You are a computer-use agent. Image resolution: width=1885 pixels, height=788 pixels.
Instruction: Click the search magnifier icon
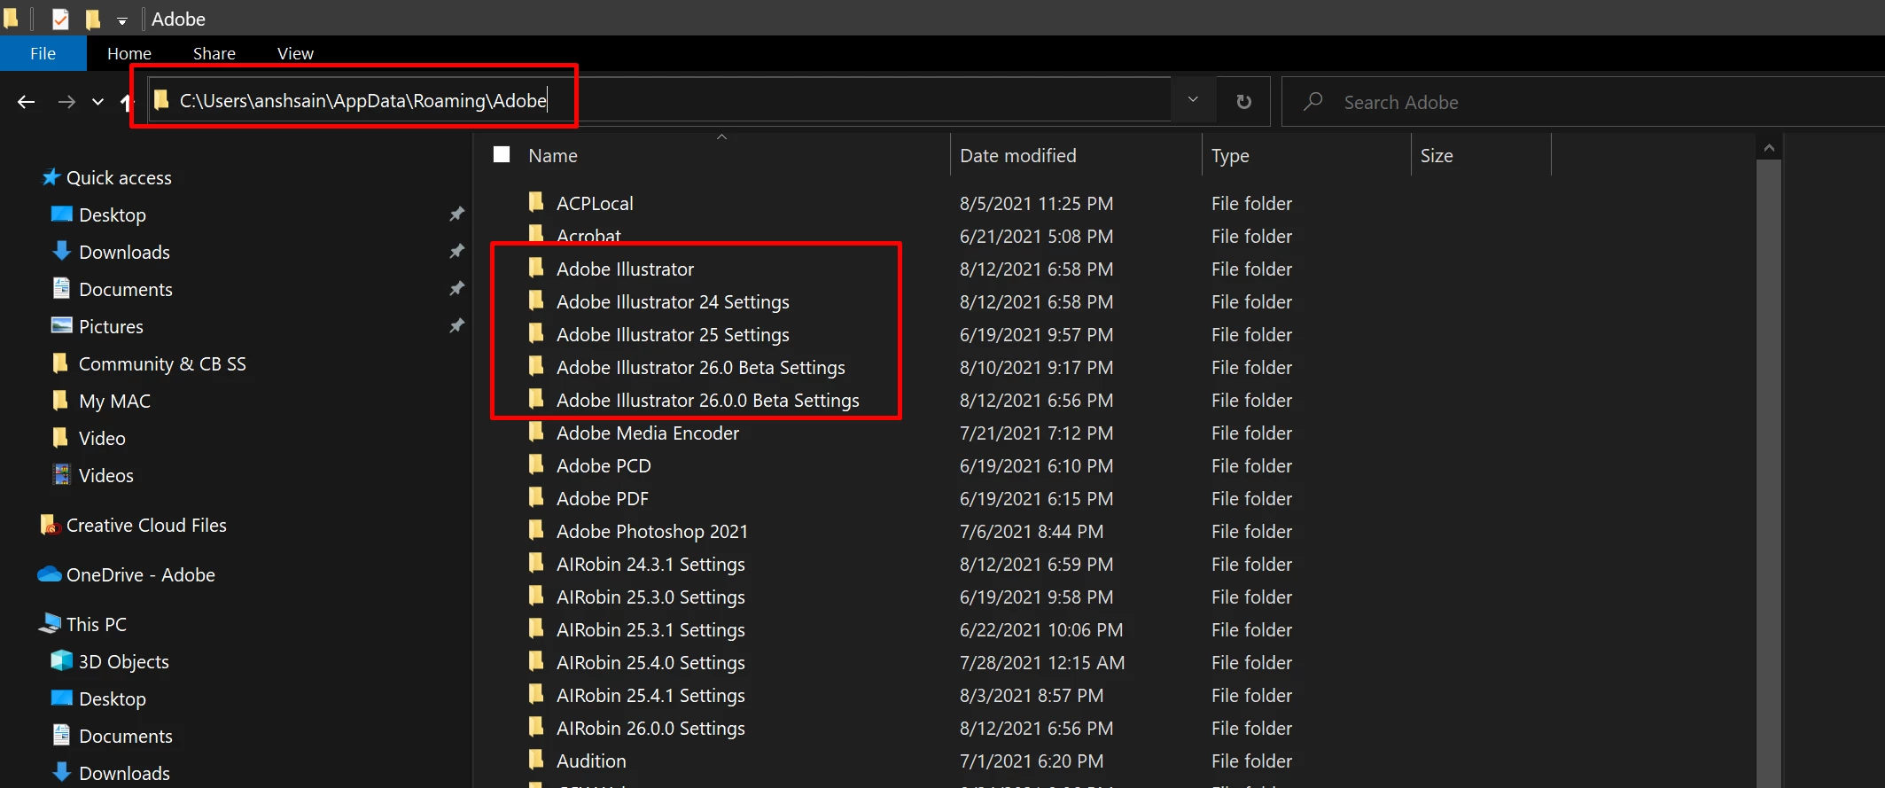[x=1313, y=102]
